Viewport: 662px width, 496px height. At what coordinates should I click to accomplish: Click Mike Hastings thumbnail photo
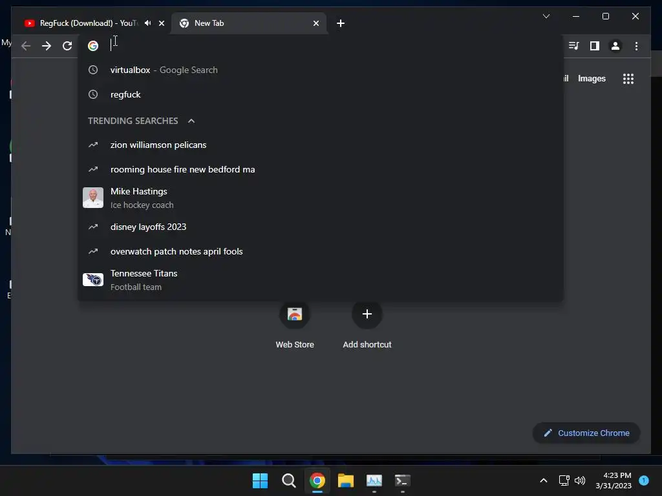(93, 198)
